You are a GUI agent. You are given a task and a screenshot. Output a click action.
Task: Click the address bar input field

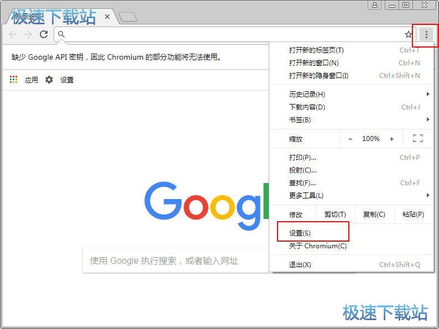pyautogui.click(x=234, y=34)
